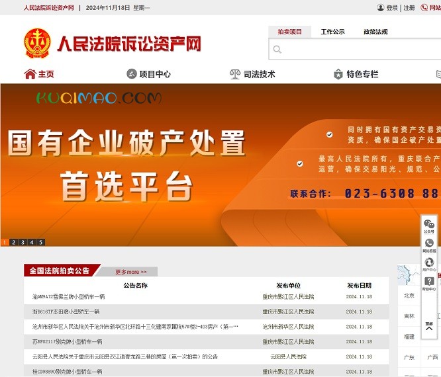Open the 苏BF02117别克牌小型轿车一辆 notice

68,341
